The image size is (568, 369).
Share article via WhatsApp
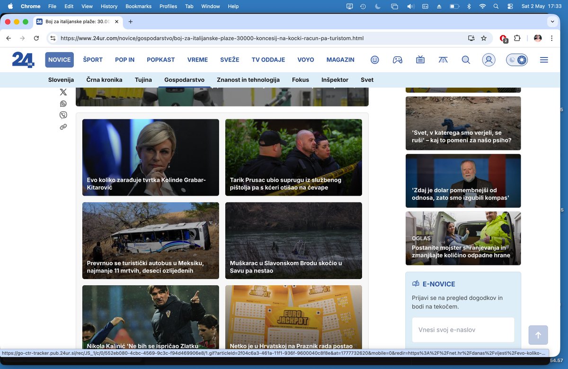[63, 104]
